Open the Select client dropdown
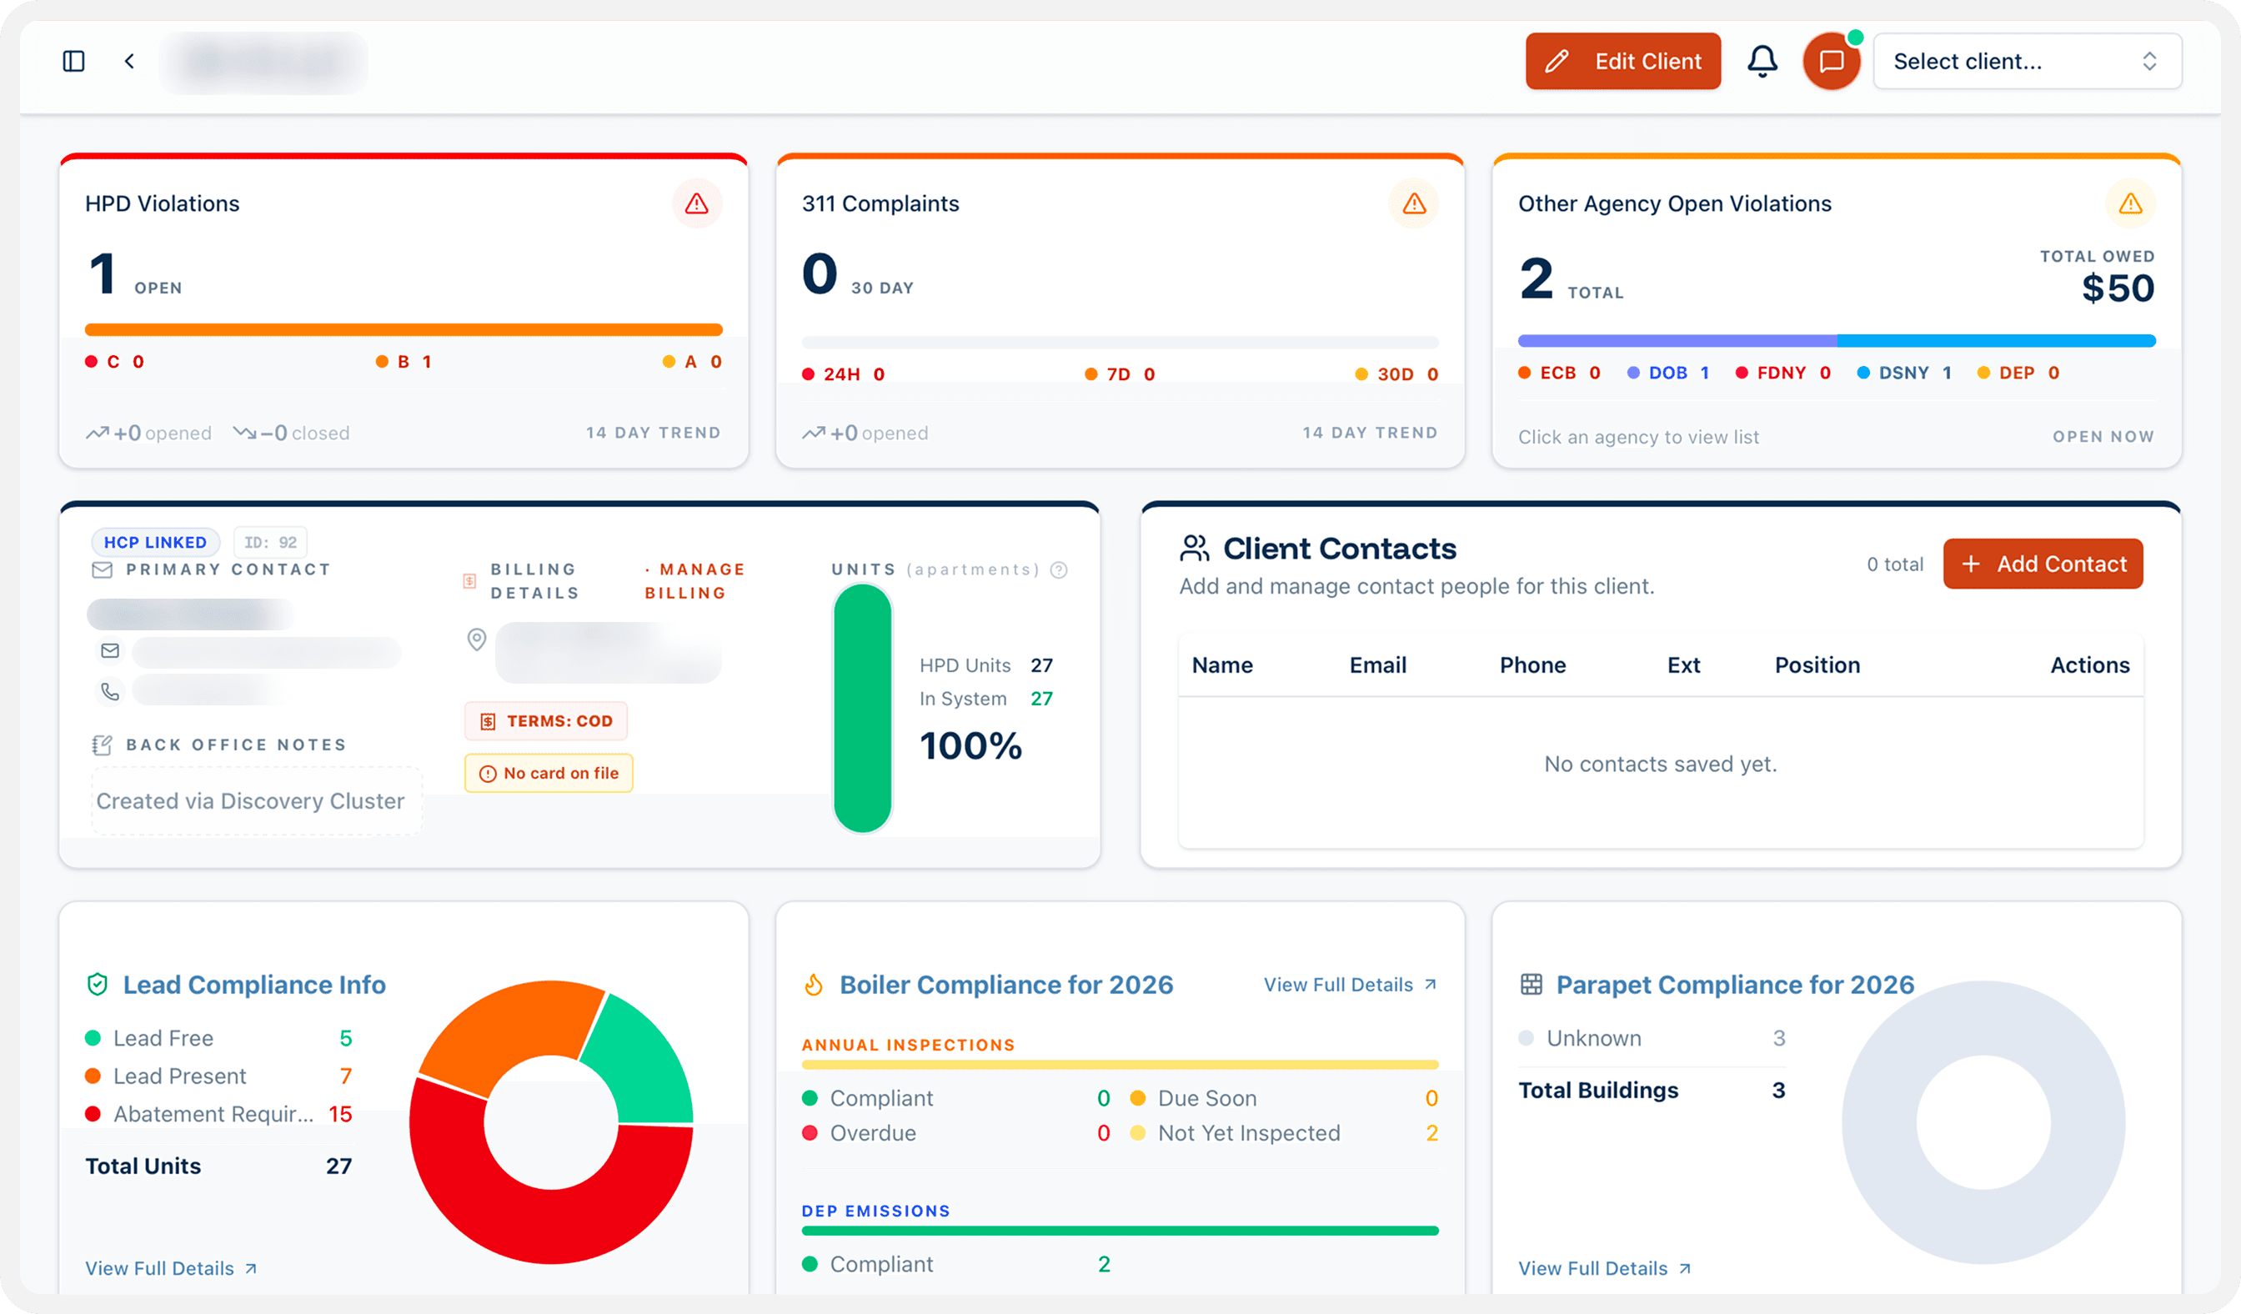The height and width of the screenshot is (1314, 2241). 2027,62
